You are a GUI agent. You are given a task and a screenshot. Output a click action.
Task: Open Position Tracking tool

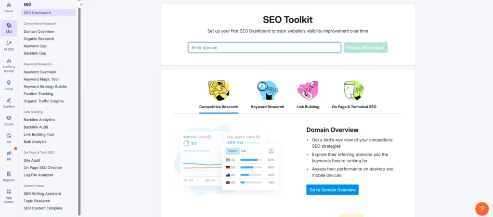(39, 93)
